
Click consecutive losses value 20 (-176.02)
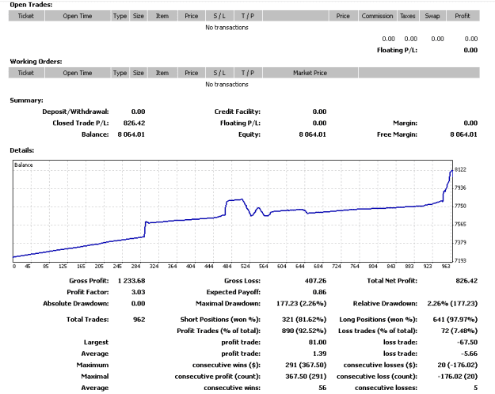458,365
